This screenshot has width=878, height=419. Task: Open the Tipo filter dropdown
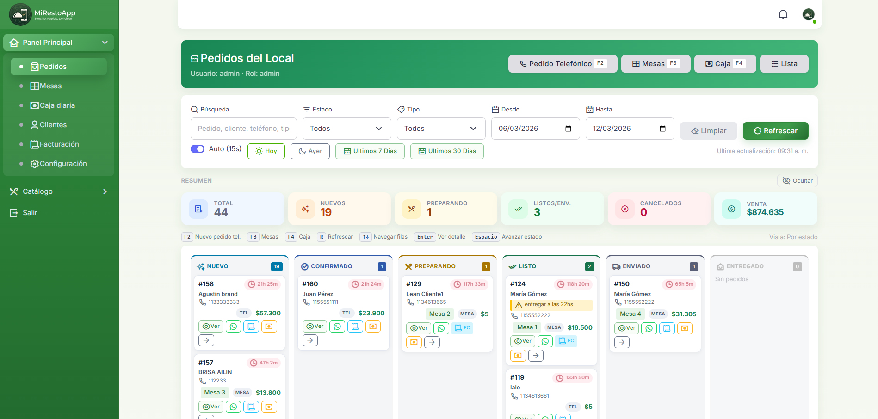(x=441, y=129)
